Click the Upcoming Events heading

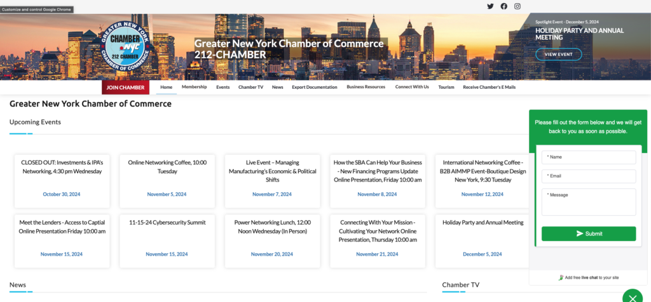pyautogui.click(x=36, y=122)
